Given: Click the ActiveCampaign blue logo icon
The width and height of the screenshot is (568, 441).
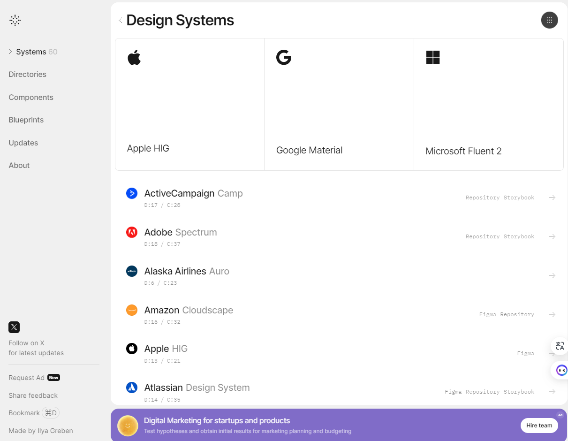Looking at the screenshot, I should [x=132, y=193].
